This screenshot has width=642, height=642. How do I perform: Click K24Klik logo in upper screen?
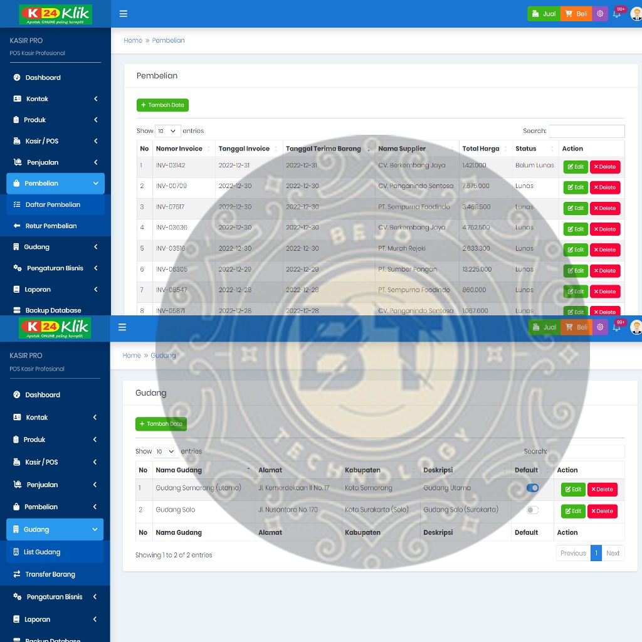(x=56, y=14)
